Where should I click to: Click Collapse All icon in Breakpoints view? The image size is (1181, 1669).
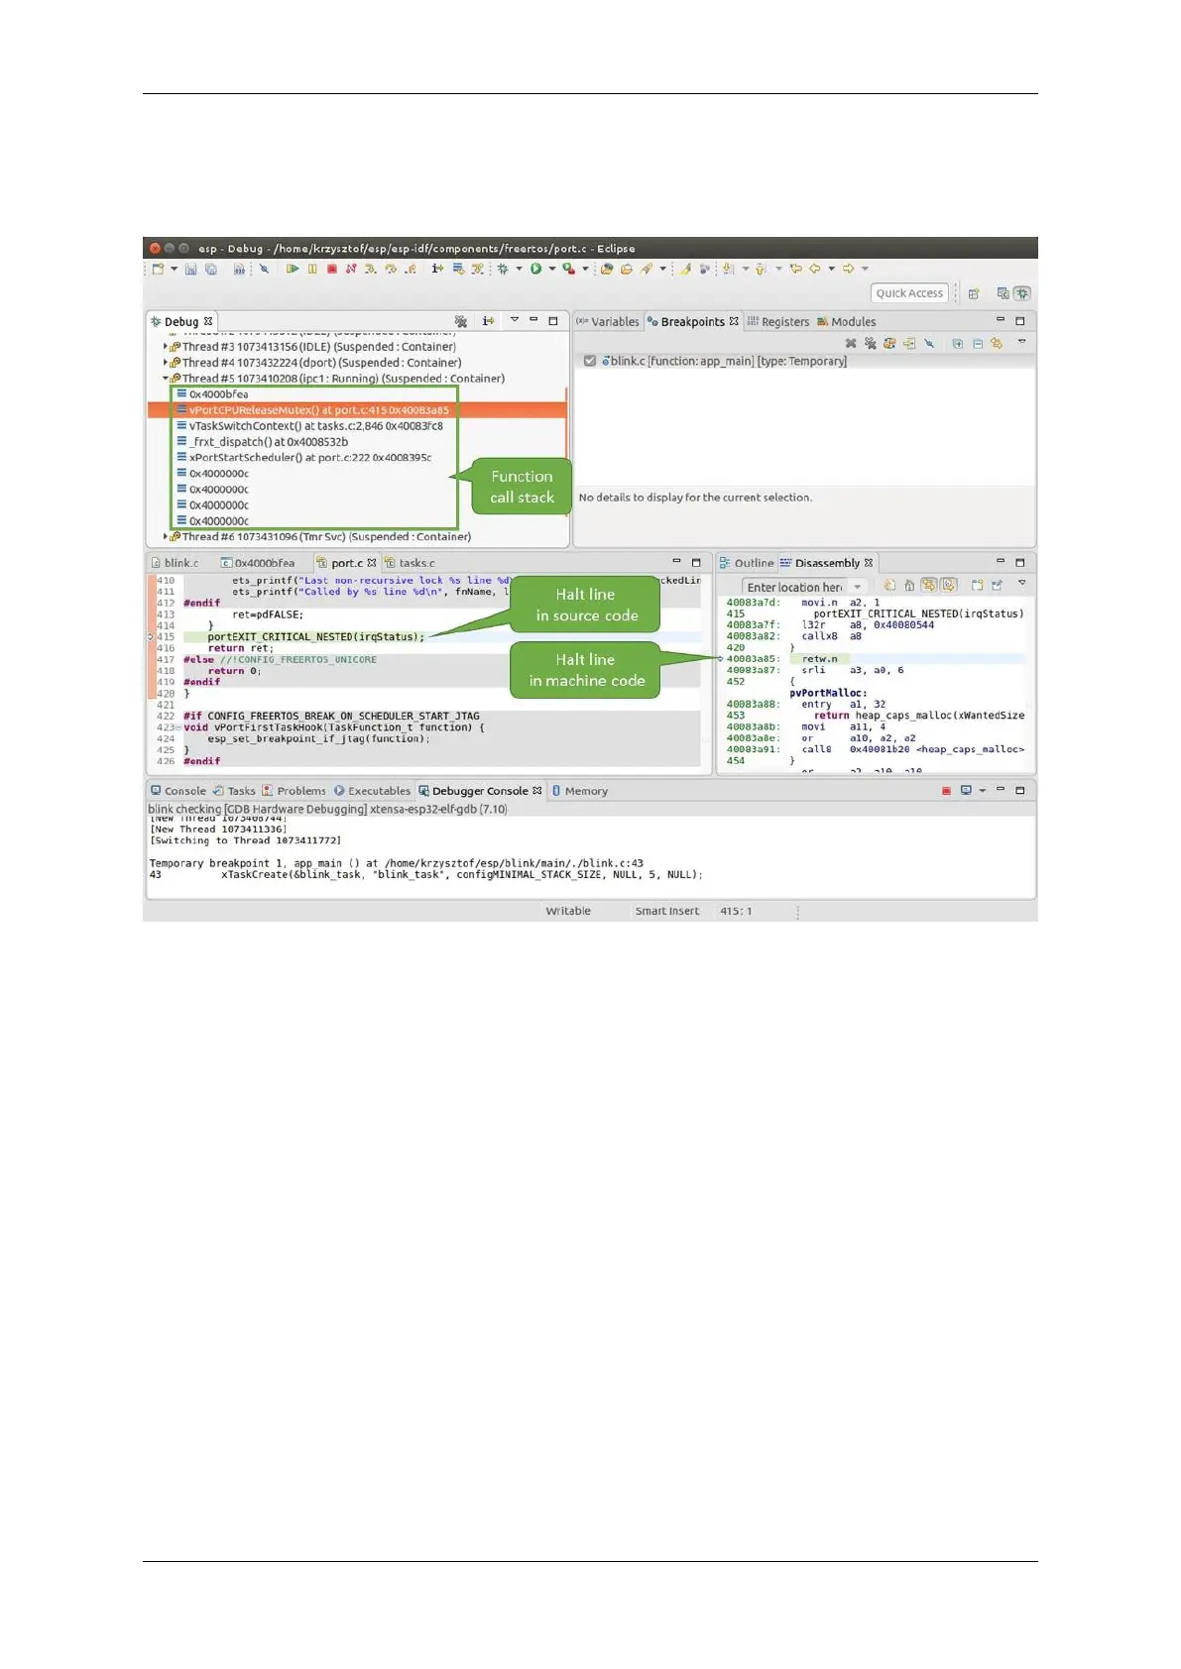pyautogui.click(x=978, y=344)
